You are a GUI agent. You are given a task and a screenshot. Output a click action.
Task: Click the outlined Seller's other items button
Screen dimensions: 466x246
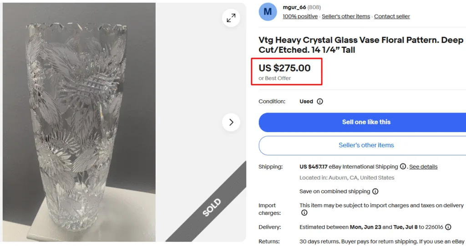[x=362, y=145]
